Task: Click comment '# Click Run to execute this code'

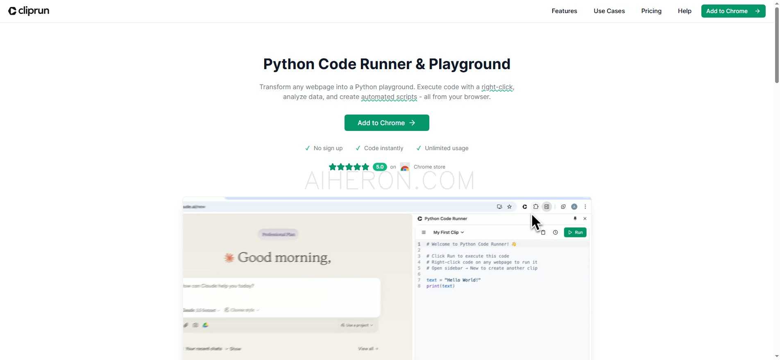Action: [468, 256]
